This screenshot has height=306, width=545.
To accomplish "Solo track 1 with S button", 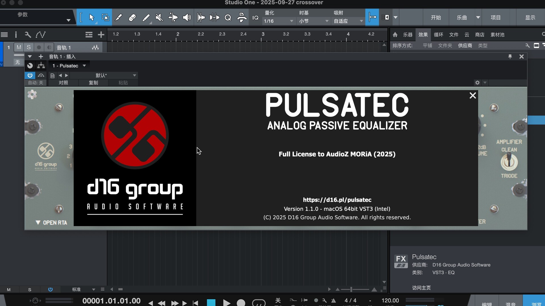I will [29, 47].
